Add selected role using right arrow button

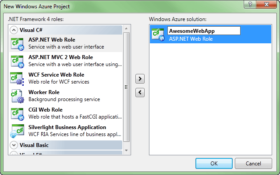coord(140,79)
